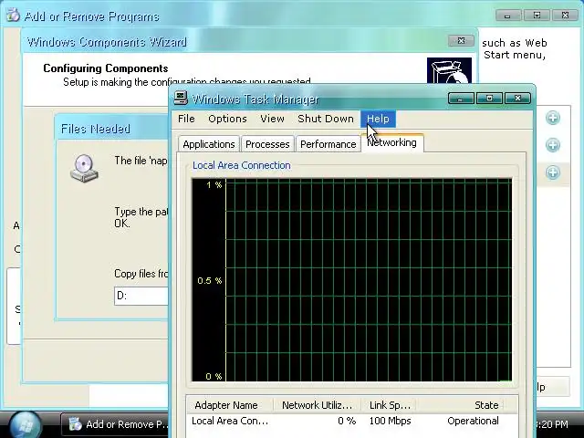Viewport: 584px width, 438px height.
Task: Switch to the Processes tab
Action: 267,144
